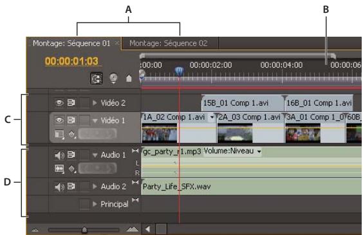Click the 00:00:01:03 timecode
This screenshot has height=235, width=363.
pyautogui.click(x=71, y=61)
